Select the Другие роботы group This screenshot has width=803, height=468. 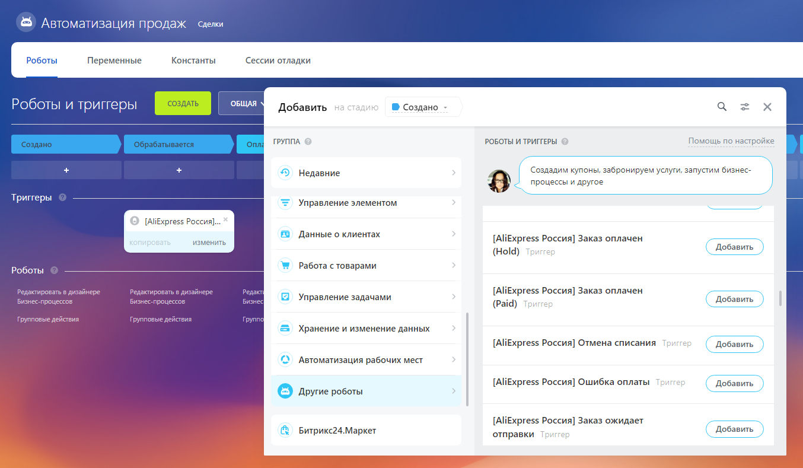click(x=366, y=391)
